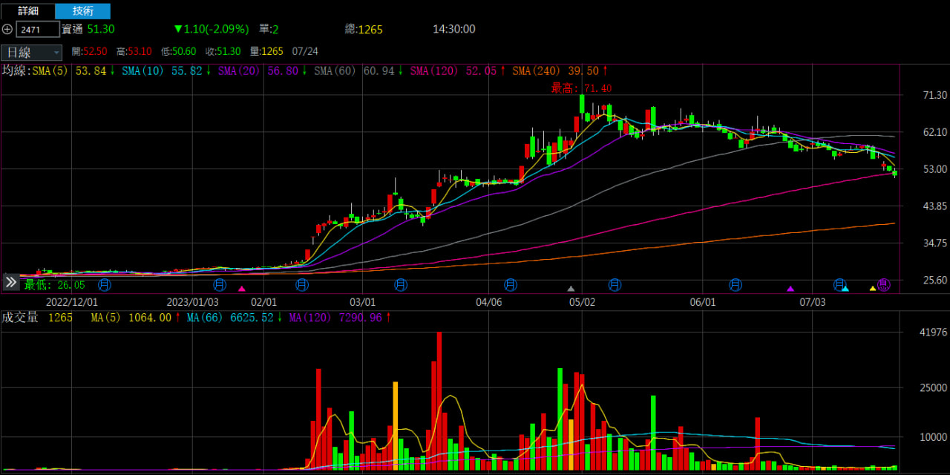Select the purple triangle marker before 07/03
This screenshot has height=475, width=950.
point(790,289)
